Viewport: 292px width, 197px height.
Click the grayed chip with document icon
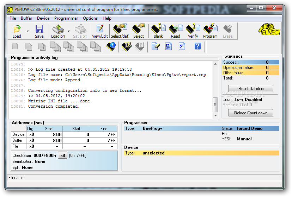[140, 46]
